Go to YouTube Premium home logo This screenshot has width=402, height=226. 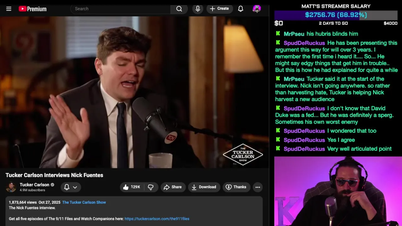point(33,9)
